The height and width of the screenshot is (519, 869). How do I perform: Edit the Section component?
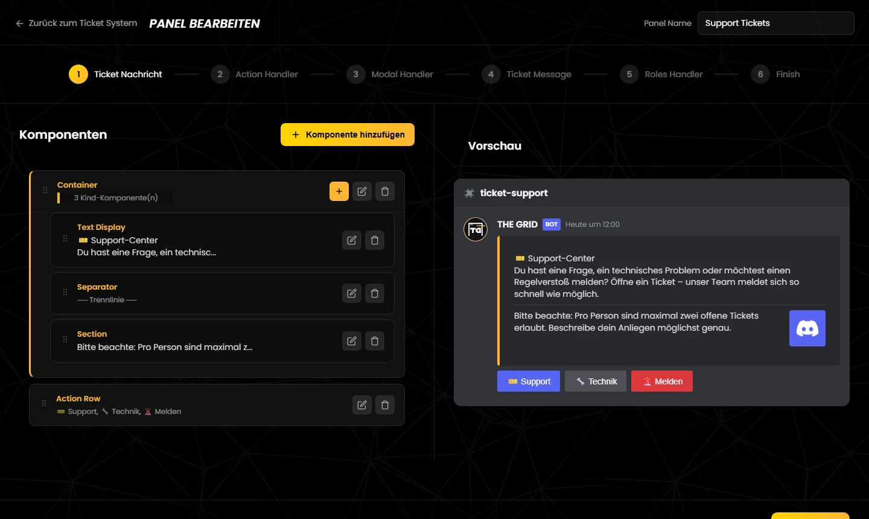352,341
